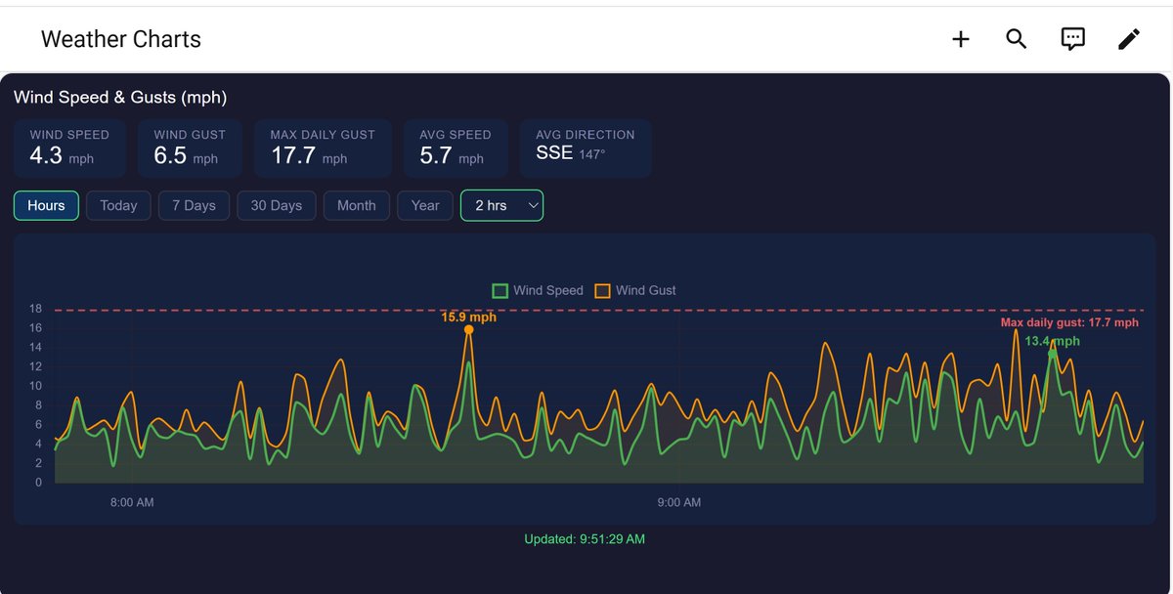1173x594 pixels.
Task: Click the Weather Charts title
Action: pyautogui.click(x=121, y=39)
